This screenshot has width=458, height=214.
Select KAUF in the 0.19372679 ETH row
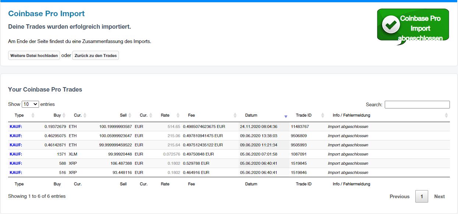click(x=16, y=126)
